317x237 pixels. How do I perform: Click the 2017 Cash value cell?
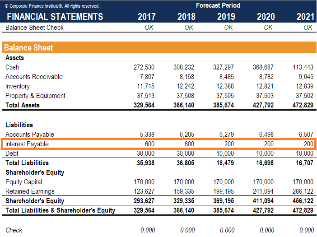click(145, 67)
